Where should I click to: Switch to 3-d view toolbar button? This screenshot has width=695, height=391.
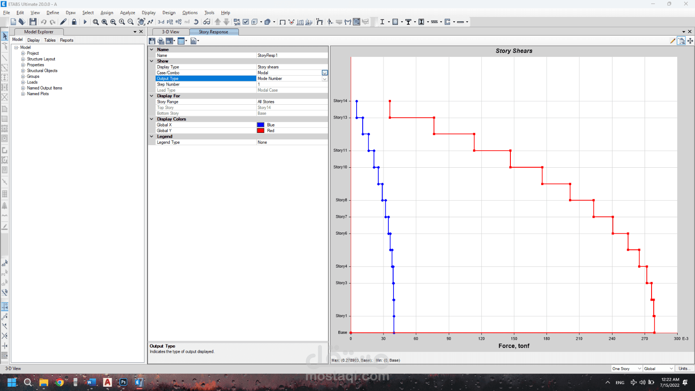click(x=161, y=22)
